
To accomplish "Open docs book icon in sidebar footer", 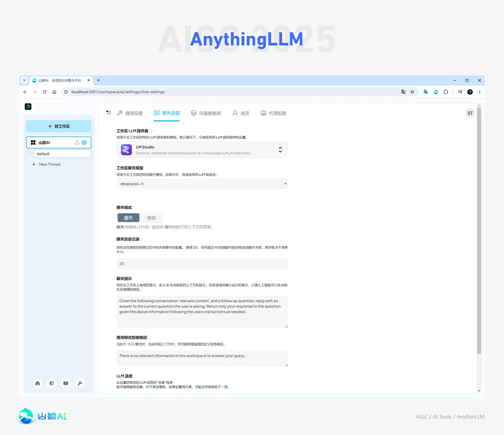I will pyautogui.click(x=66, y=383).
